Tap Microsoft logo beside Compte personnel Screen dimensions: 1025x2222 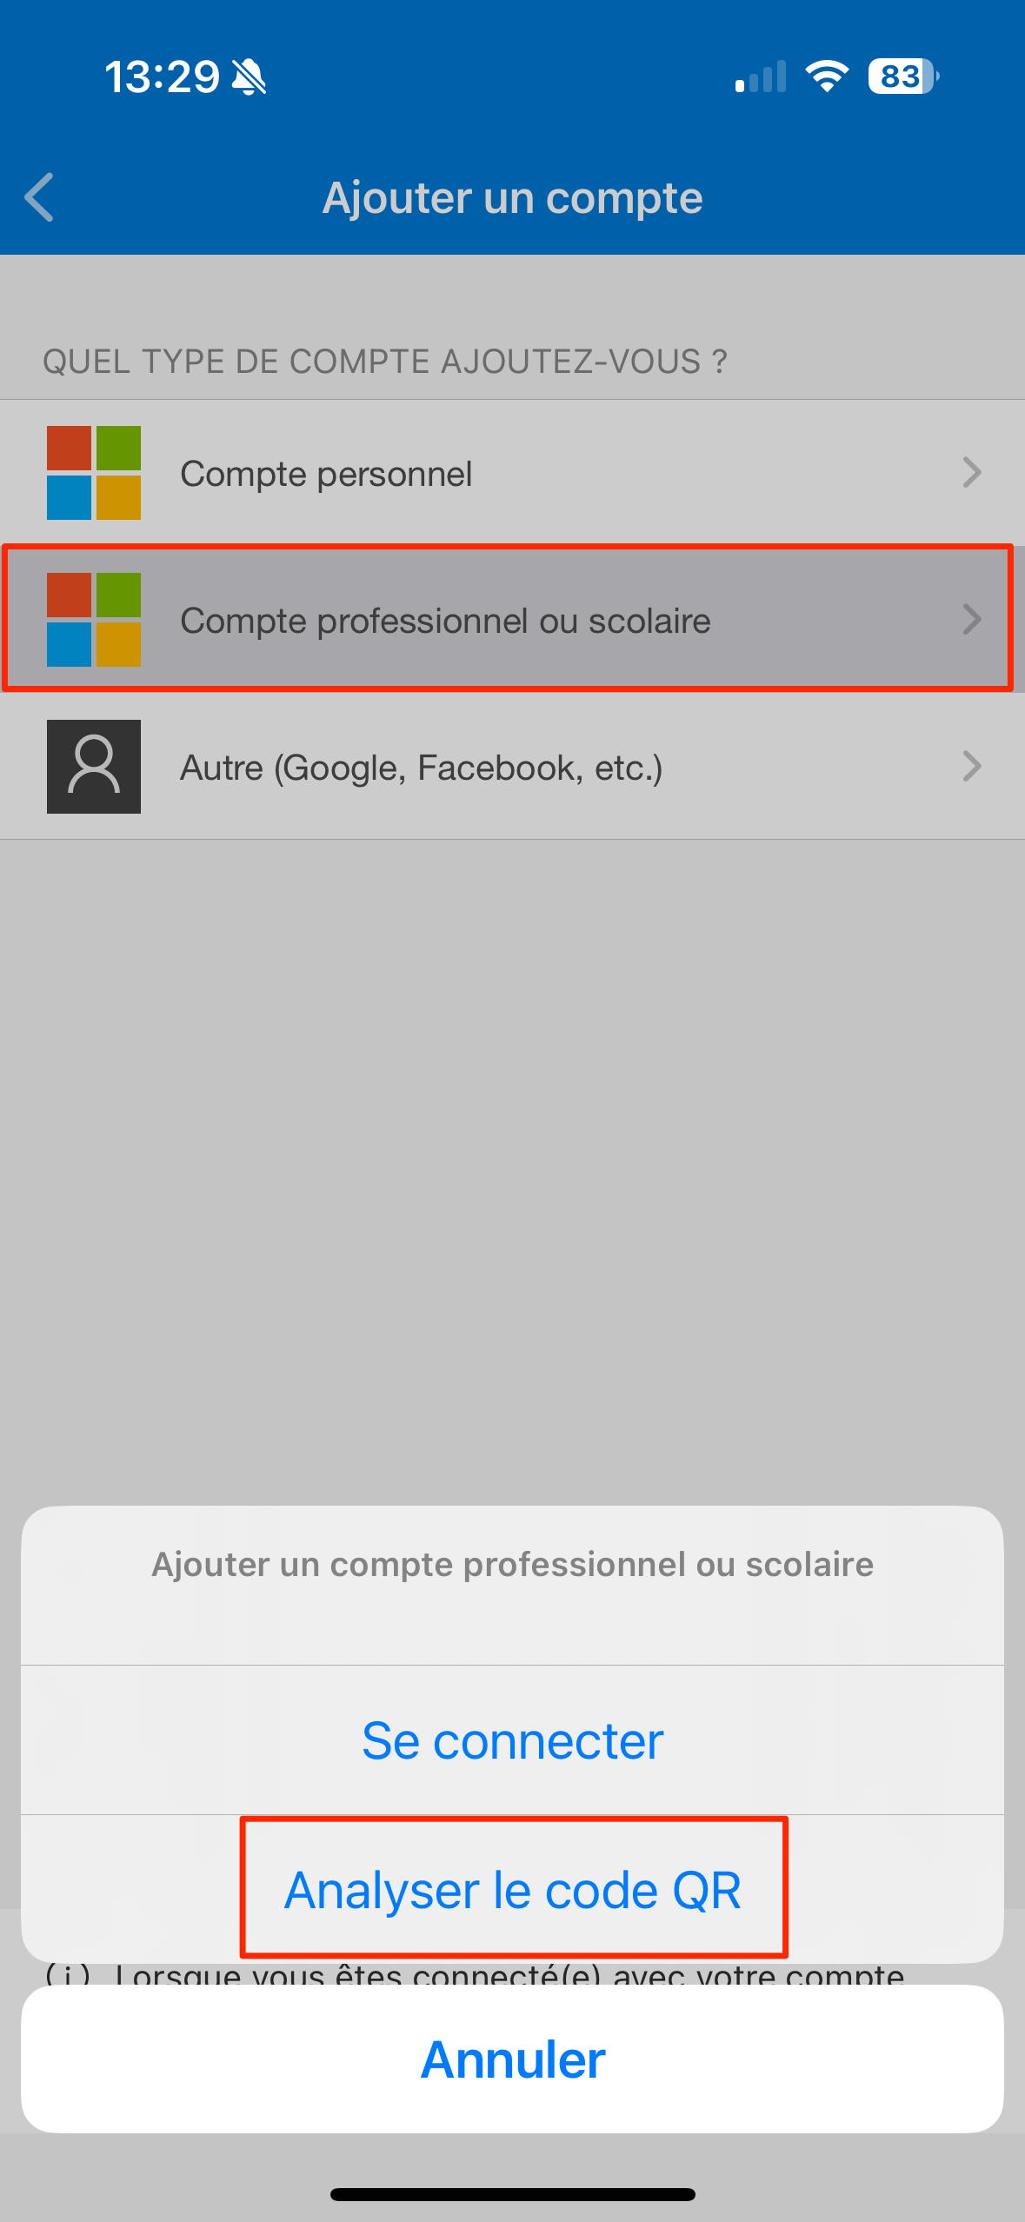94,473
